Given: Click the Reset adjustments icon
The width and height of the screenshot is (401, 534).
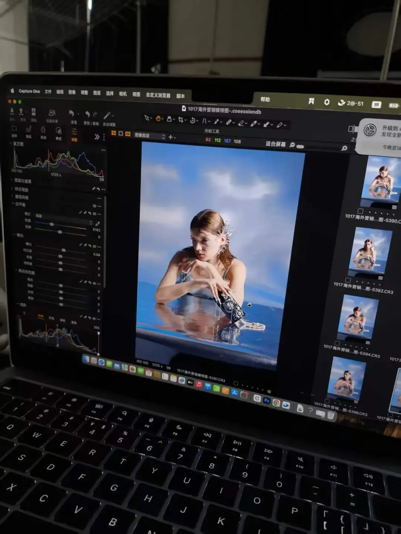Looking at the screenshot, I should [72, 113].
